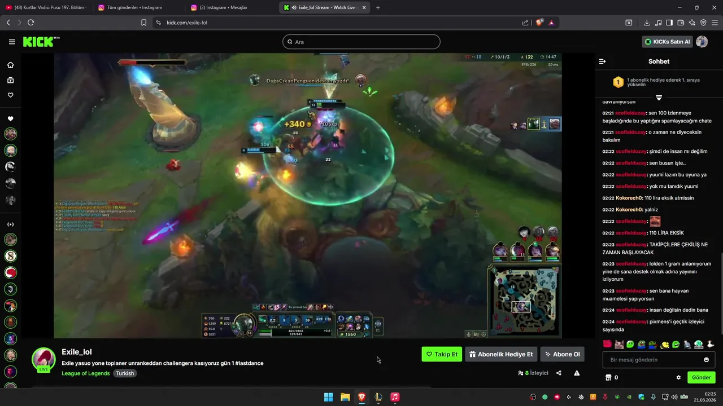Insert the white bird emote in chat
The image size is (723, 406).
pyautogui.click(x=710, y=344)
